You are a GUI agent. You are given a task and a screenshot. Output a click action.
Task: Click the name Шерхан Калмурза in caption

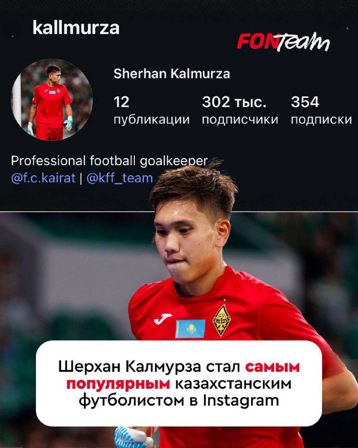click(x=130, y=367)
